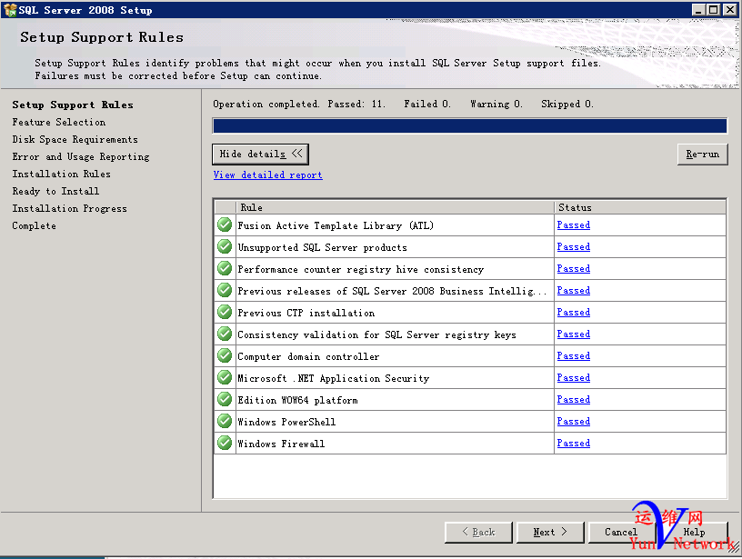742x559 pixels.
Task: Minimize the SQL Server 2008 Setup window
Action: click(698, 9)
